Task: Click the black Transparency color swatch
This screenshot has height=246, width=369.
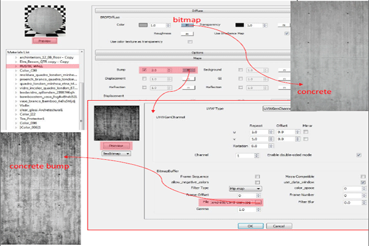Action: 240,25
